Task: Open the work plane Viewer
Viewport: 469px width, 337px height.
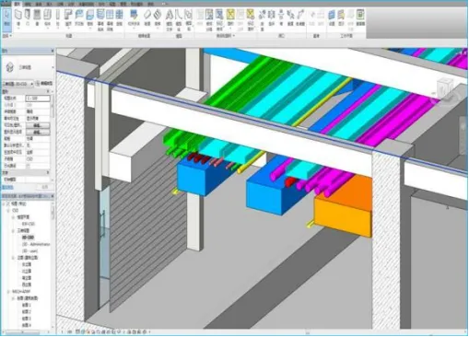Action: tap(360, 17)
